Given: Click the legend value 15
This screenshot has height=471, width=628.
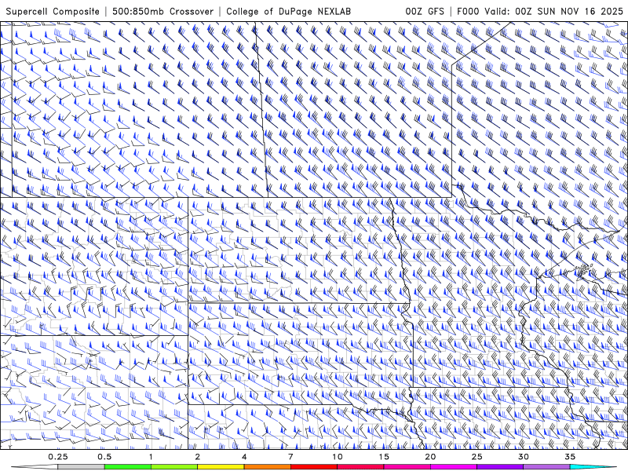Looking at the screenshot, I should click(384, 457).
